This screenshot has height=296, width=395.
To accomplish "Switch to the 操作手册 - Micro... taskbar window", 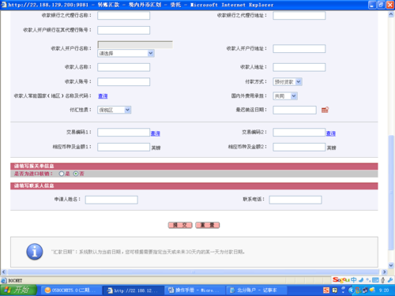I will tap(195, 290).
